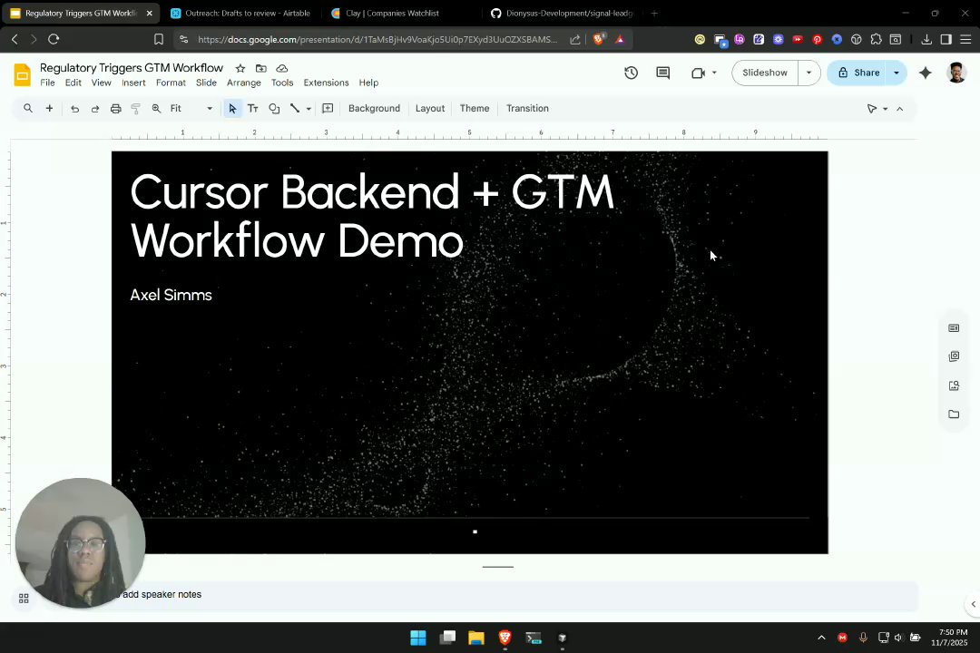
Task: Collapse the menus with the up chevron
Action: [x=900, y=109]
